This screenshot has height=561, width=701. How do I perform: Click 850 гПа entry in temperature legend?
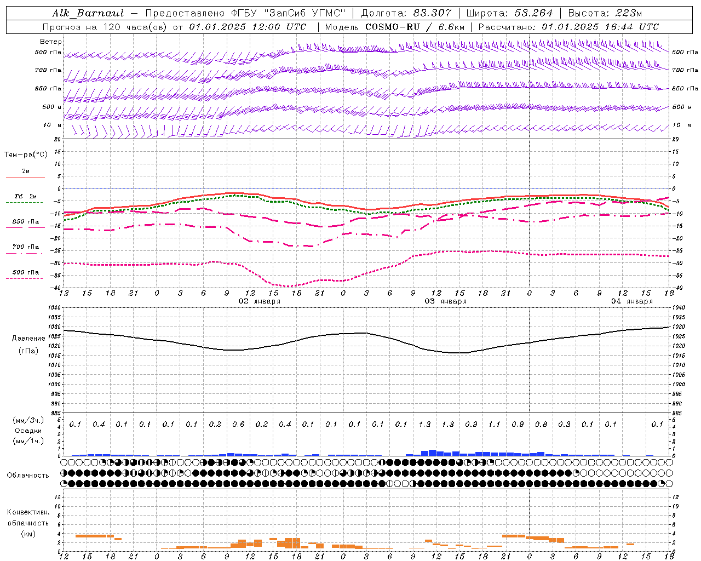click(26, 222)
